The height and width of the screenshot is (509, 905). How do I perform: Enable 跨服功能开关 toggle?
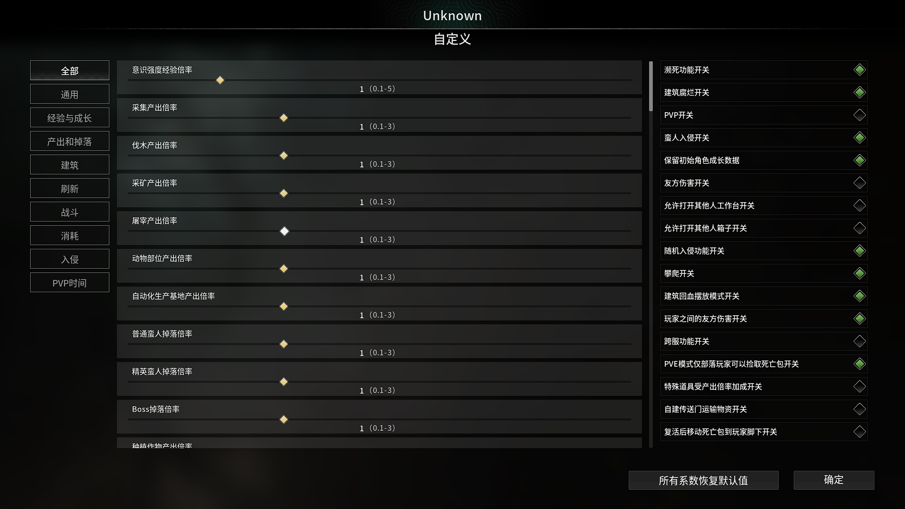(859, 341)
